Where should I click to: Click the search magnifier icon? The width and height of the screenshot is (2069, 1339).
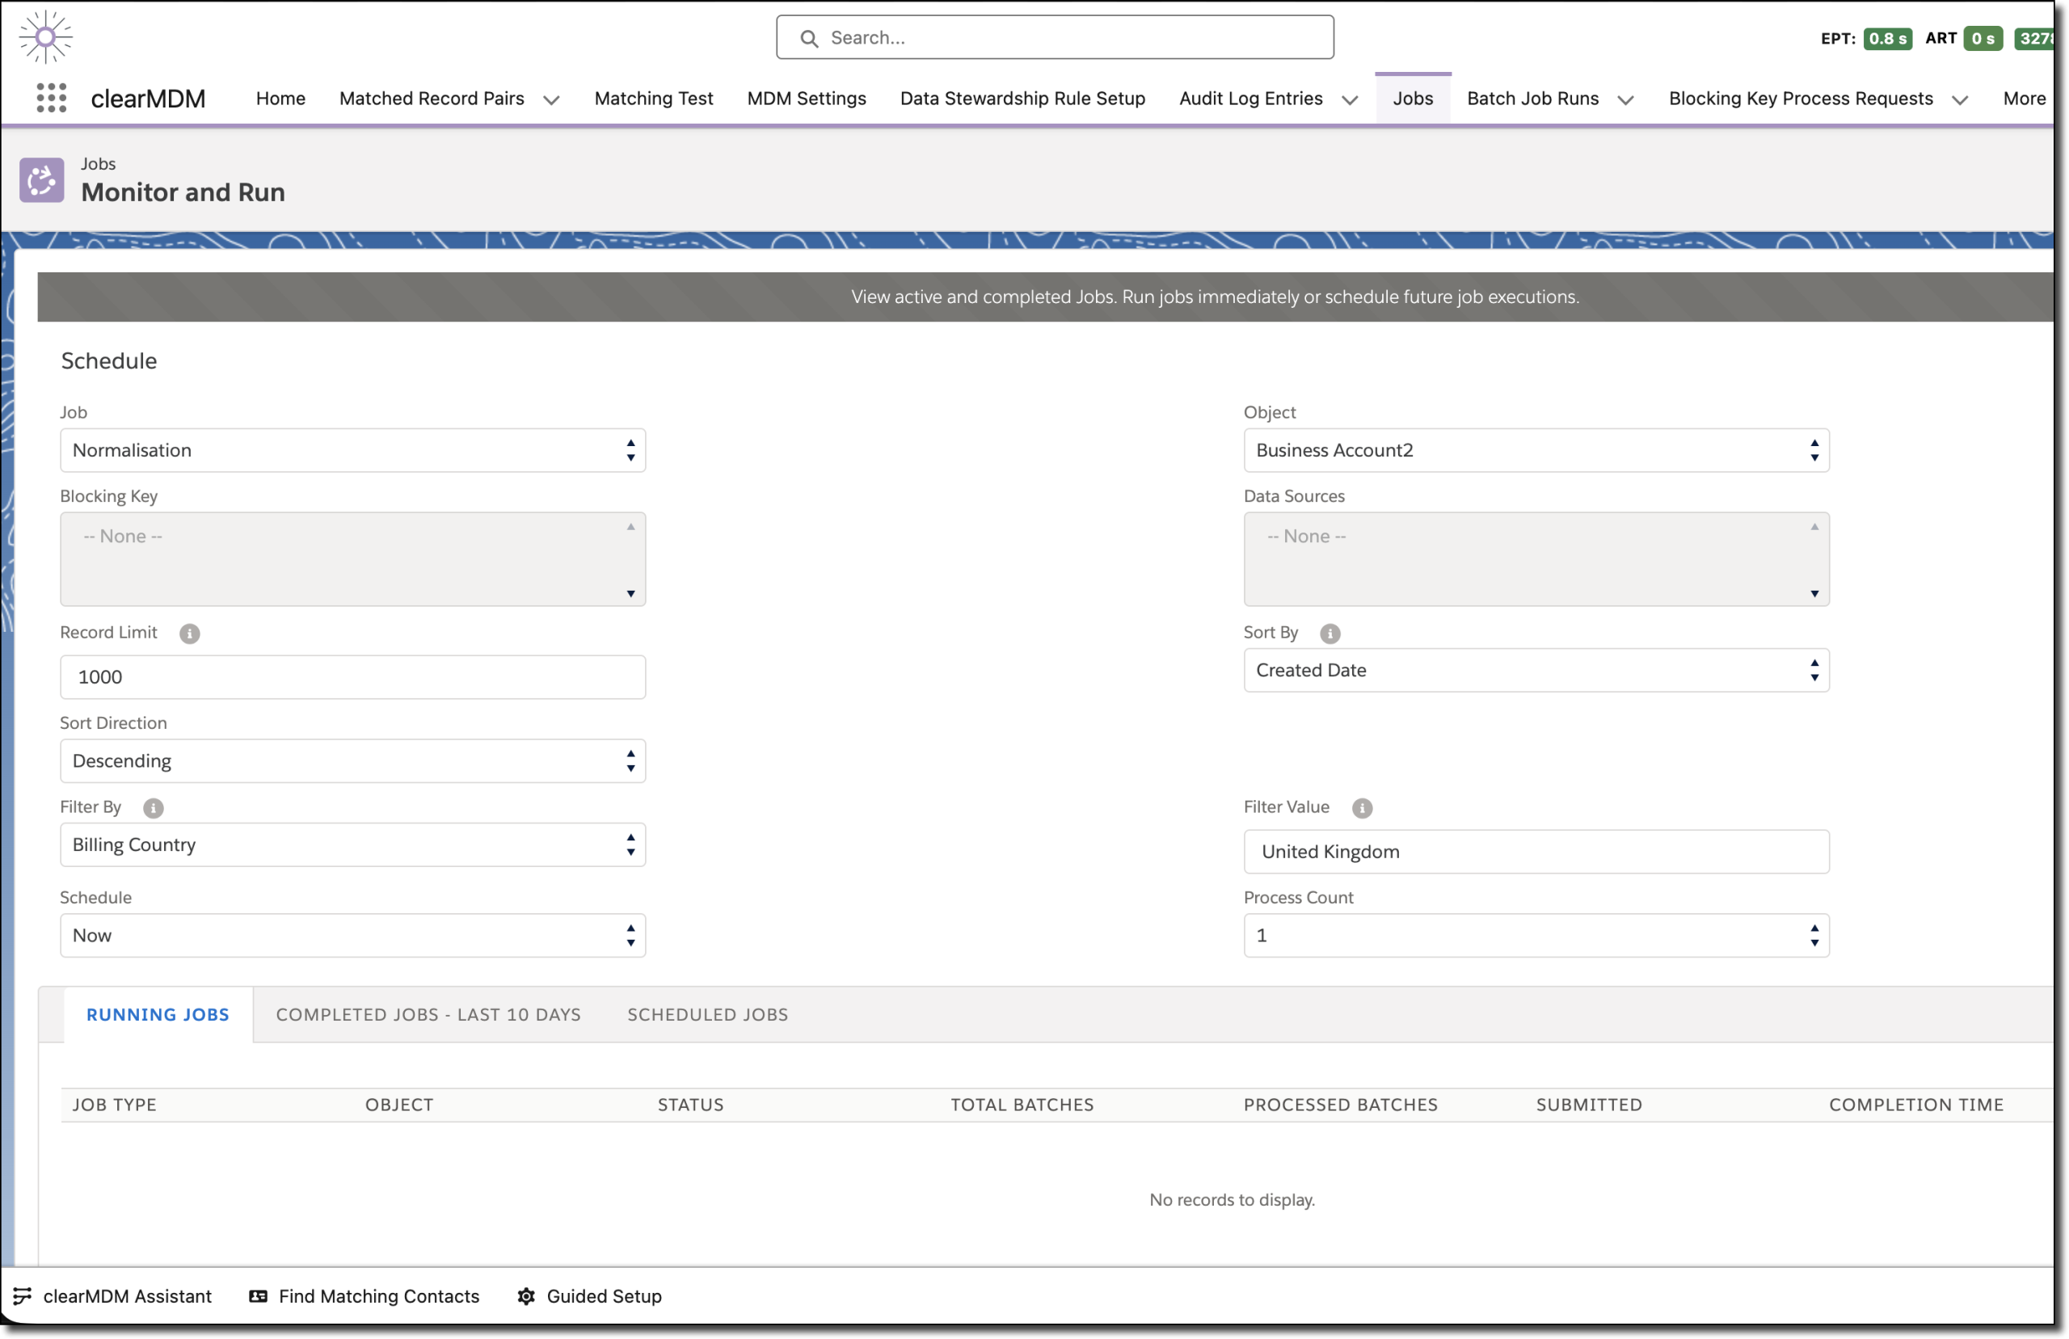tap(808, 37)
